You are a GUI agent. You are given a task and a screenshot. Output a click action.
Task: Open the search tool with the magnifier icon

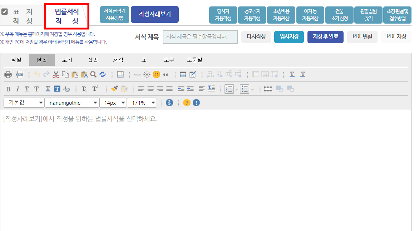click(x=93, y=74)
